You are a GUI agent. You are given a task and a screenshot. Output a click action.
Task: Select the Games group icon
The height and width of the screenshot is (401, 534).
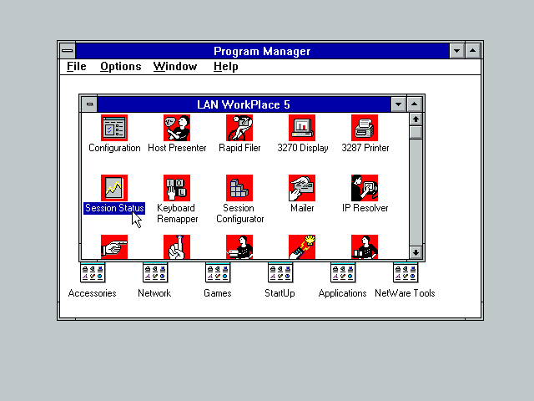point(218,272)
